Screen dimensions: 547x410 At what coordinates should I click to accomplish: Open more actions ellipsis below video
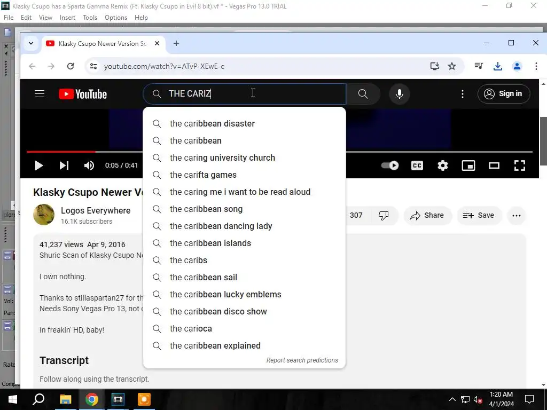pyautogui.click(x=517, y=216)
